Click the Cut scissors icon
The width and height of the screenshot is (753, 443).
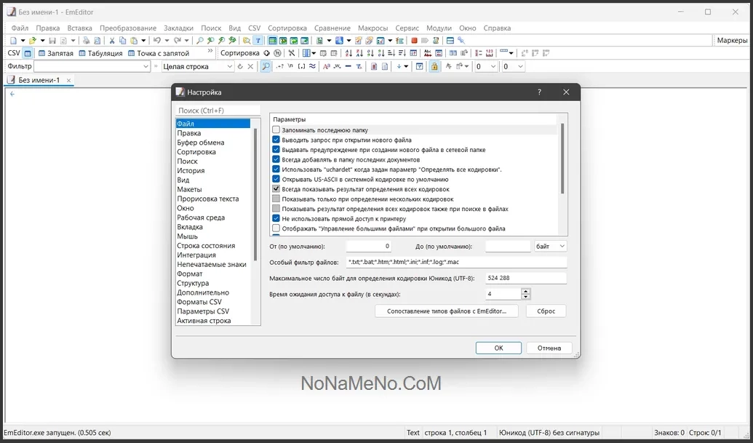[x=112, y=41]
